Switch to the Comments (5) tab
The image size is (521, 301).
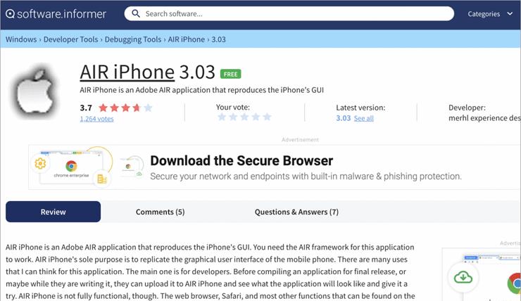(160, 212)
